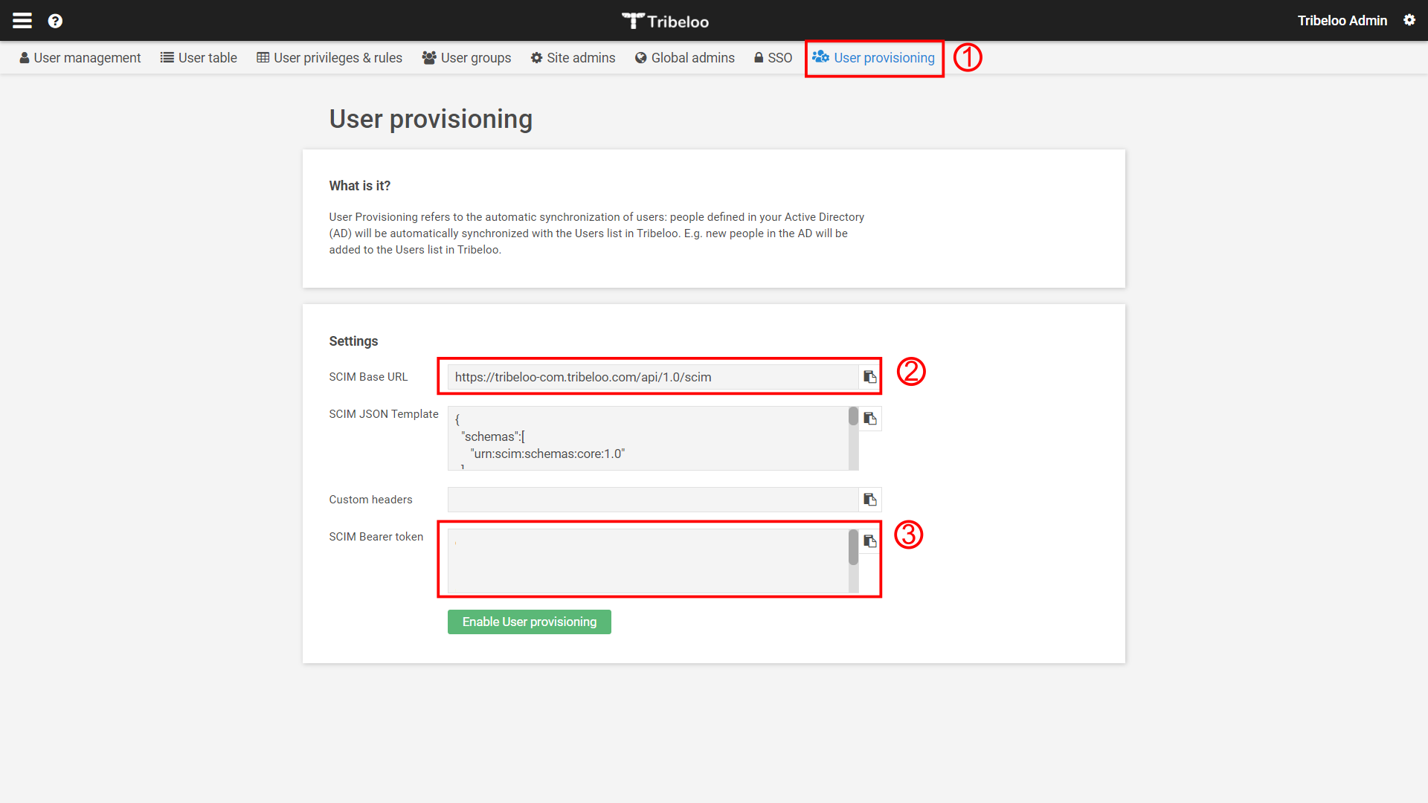Click the SSO menu item
Screen dimensions: 1428x803
pos(770,57)
